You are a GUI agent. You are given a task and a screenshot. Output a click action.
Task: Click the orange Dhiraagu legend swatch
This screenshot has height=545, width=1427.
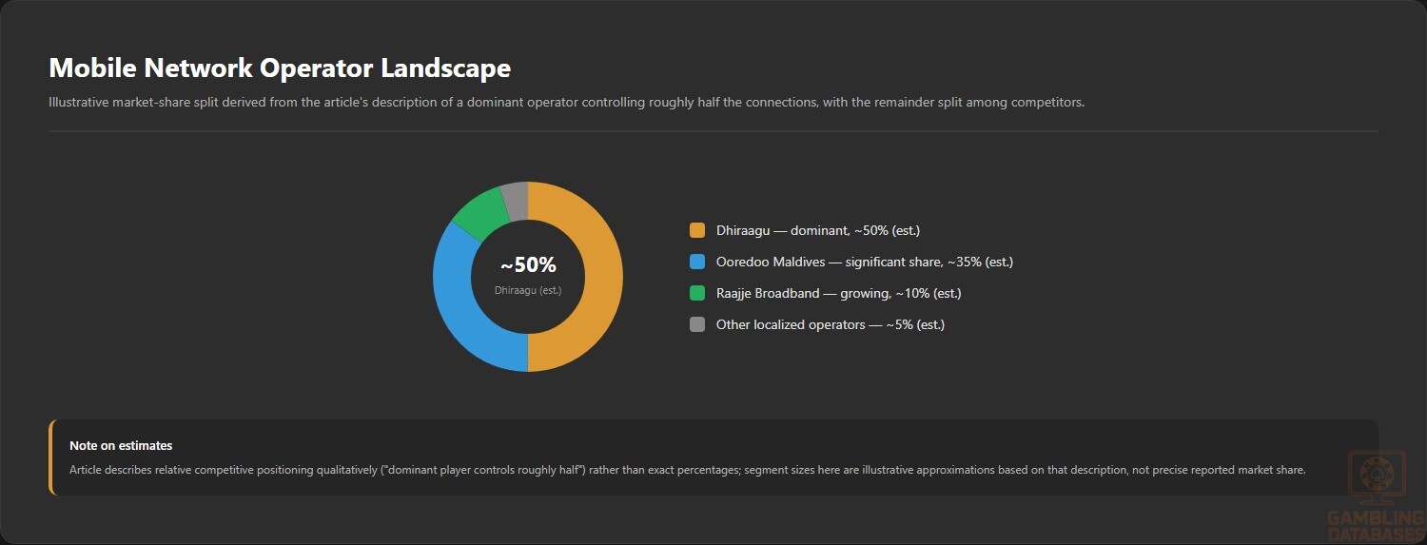(x=697, y=230)
